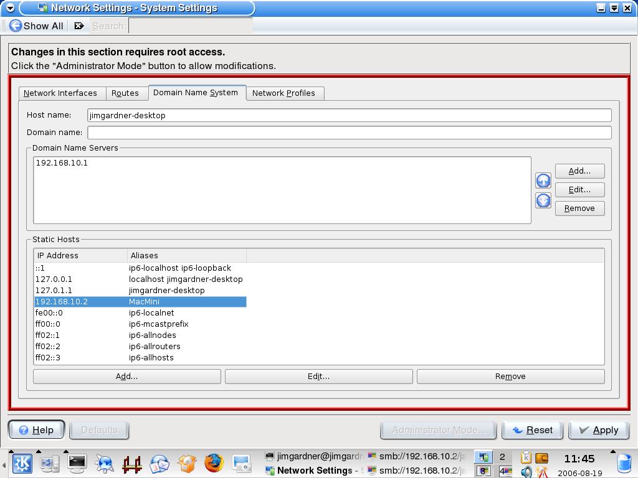
Task: Launch the Konsole terminal from the panel
Action: pyautogui.click(x=77, y=463)
